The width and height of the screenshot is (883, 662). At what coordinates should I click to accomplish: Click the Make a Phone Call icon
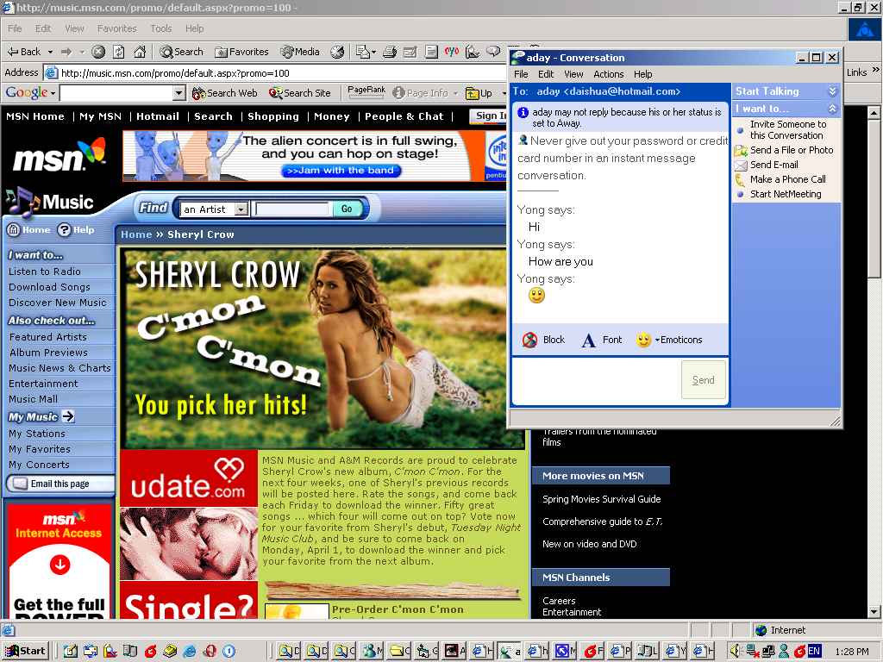click(x=741, y=179)
